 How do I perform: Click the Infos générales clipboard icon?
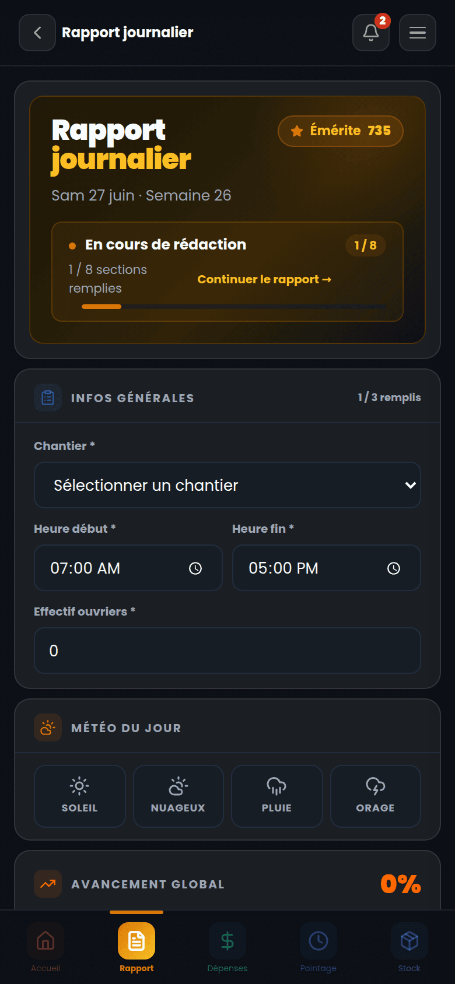(x=48, y=398)
